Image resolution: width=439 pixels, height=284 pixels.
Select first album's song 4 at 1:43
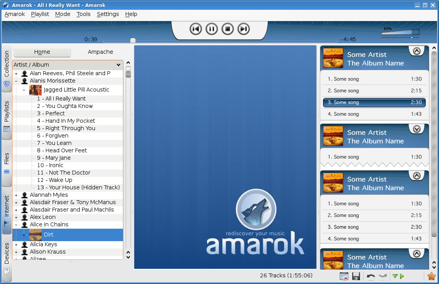coord(374,114)
